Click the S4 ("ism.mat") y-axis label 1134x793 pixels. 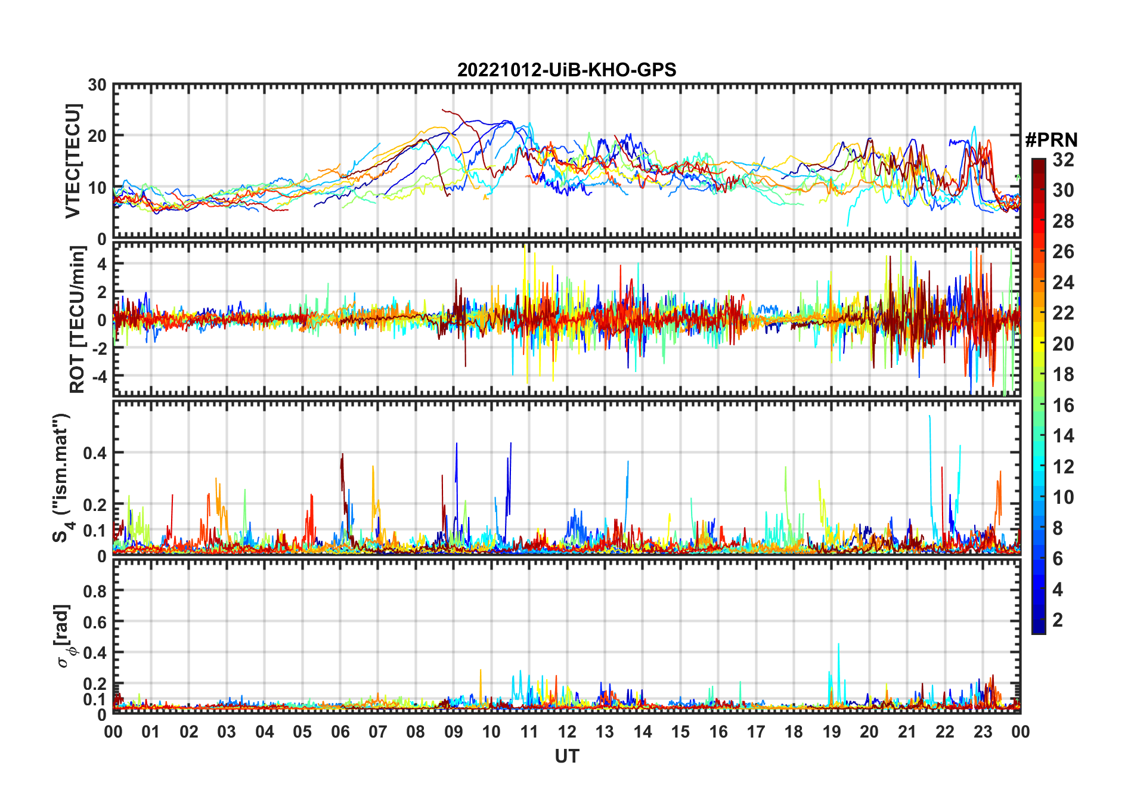[x=63, y=478]
